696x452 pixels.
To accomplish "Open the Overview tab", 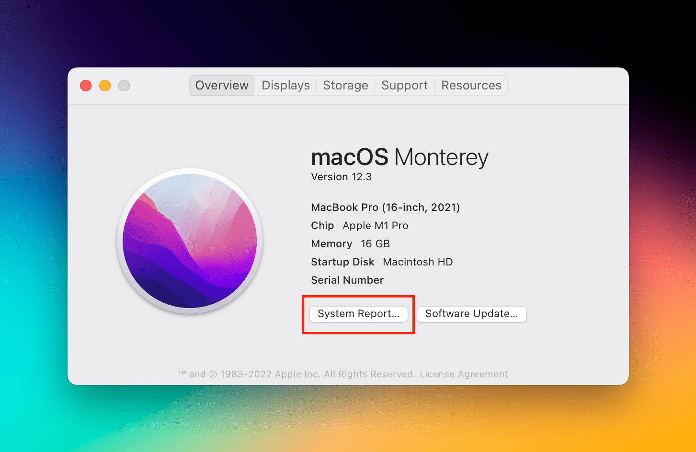I will click(x=222, y=86).
